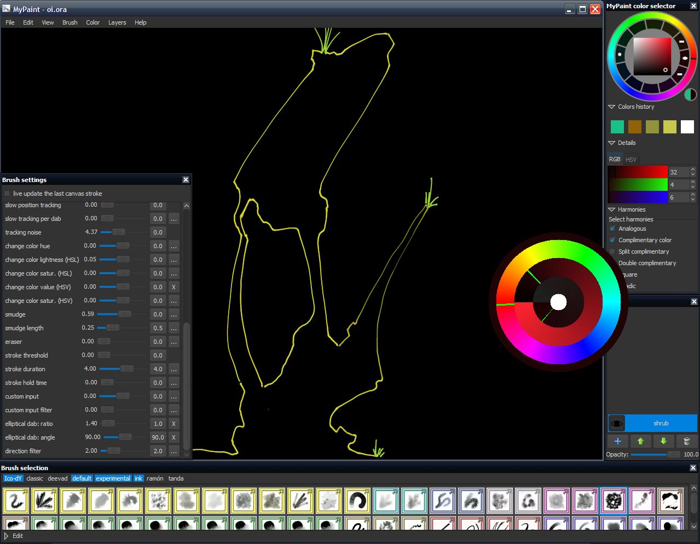Uncheck the Analogous harmony
The height and width of the screenshot is (544, 700).
pyautogui.click(x=612, y=229)
